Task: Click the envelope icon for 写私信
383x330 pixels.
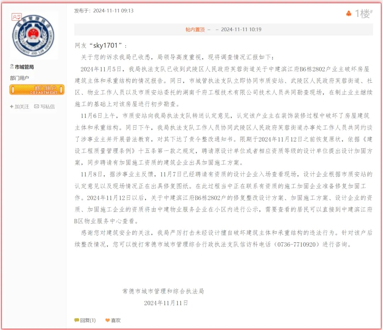Action: point(37,106)
